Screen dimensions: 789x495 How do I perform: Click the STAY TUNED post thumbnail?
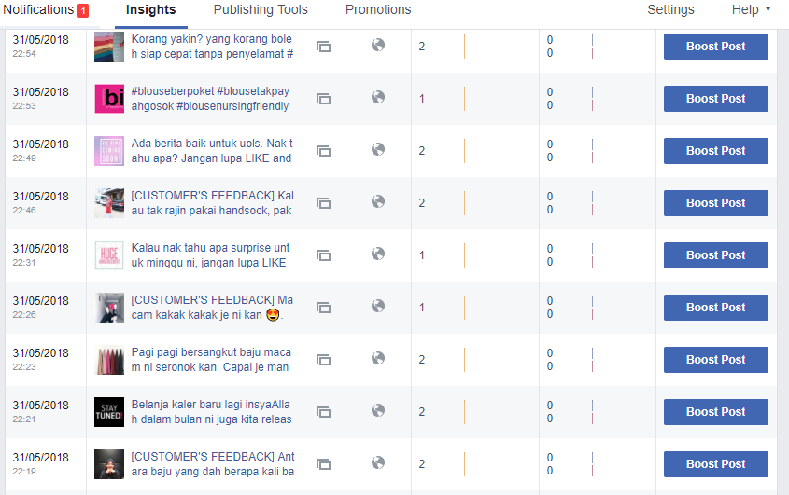point(109,412)
